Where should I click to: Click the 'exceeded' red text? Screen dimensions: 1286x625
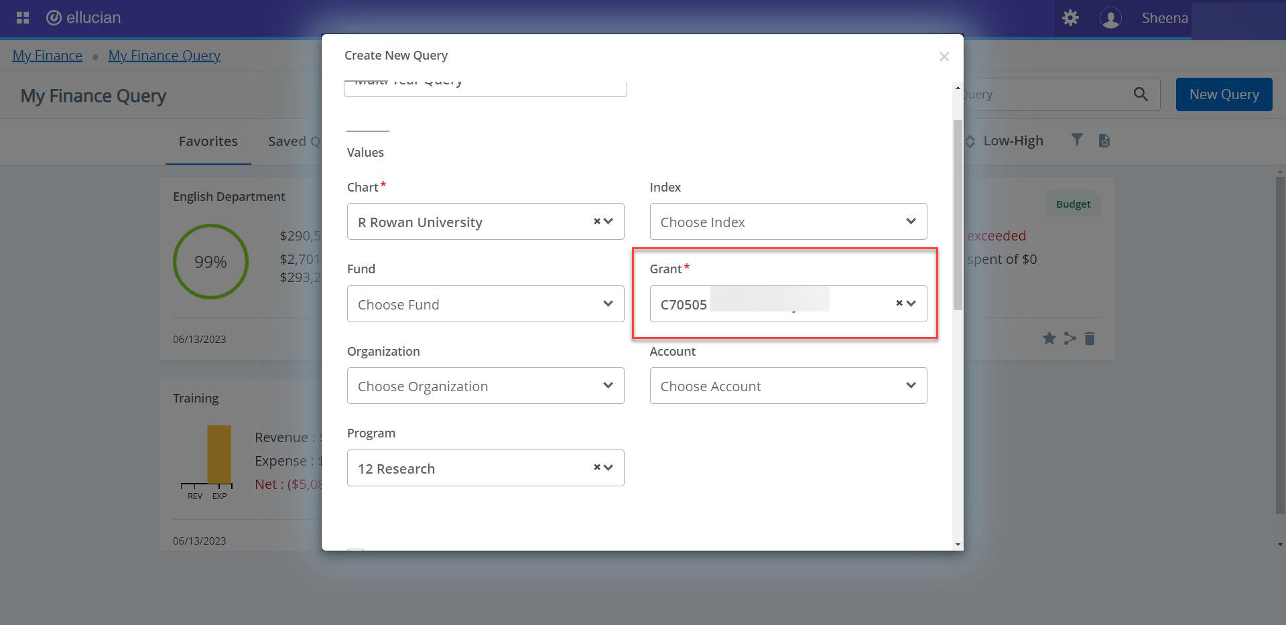tap(996, 236)
